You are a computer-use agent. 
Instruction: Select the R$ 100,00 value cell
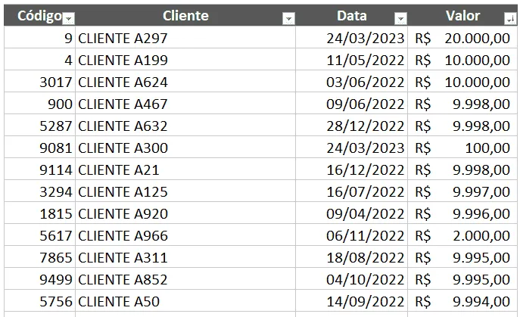pyautogui.click(x=462, y=148)
